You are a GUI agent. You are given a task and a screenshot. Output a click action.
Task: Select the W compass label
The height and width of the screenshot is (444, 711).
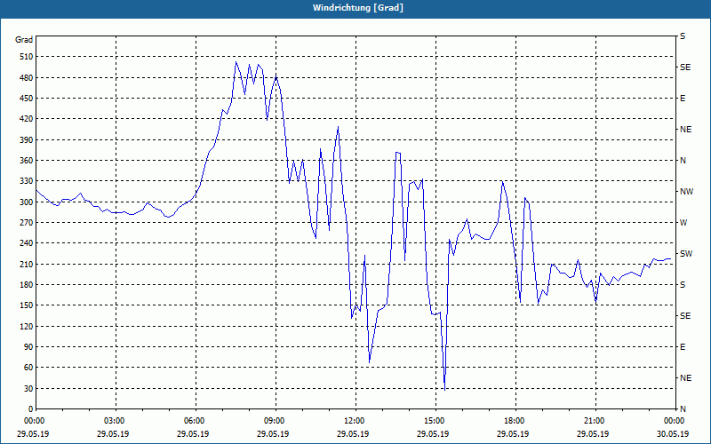[683, 223]
